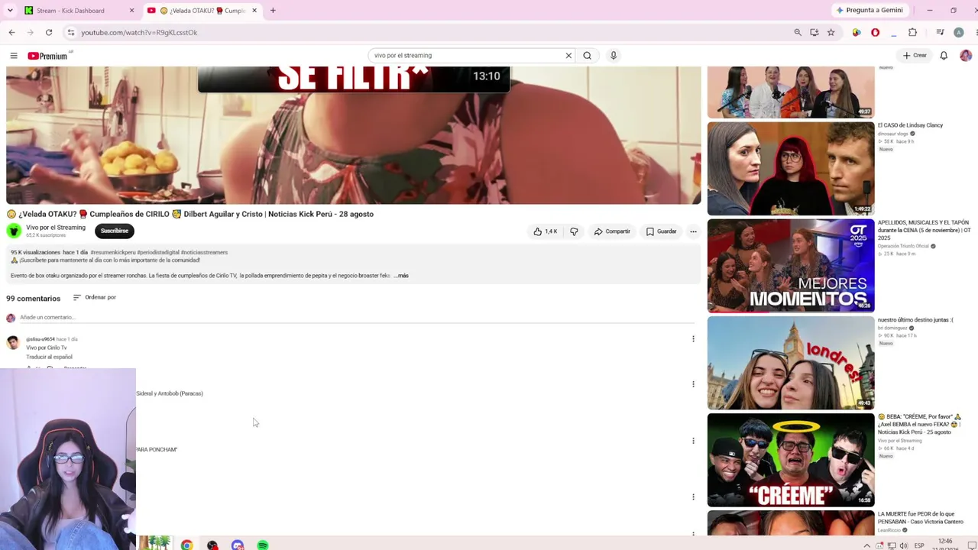Click the 99 comentarios heading

(33, 299)
